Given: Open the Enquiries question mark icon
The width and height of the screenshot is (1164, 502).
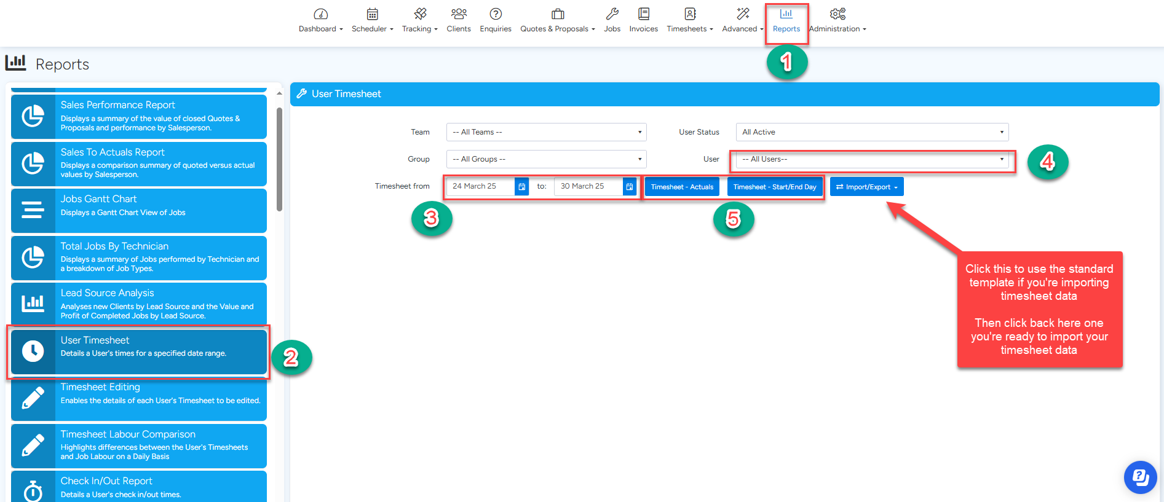Looking at the screenshot, I should click(x=496, y=14).
